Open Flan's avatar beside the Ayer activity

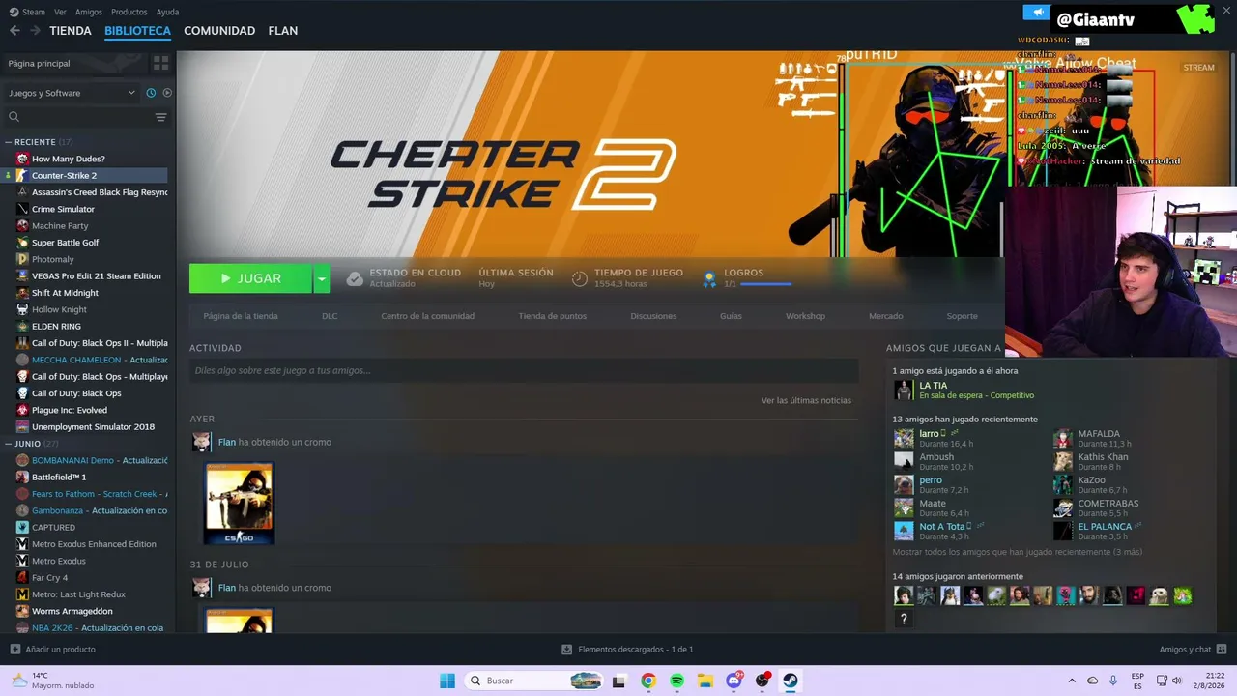(201, 442)
